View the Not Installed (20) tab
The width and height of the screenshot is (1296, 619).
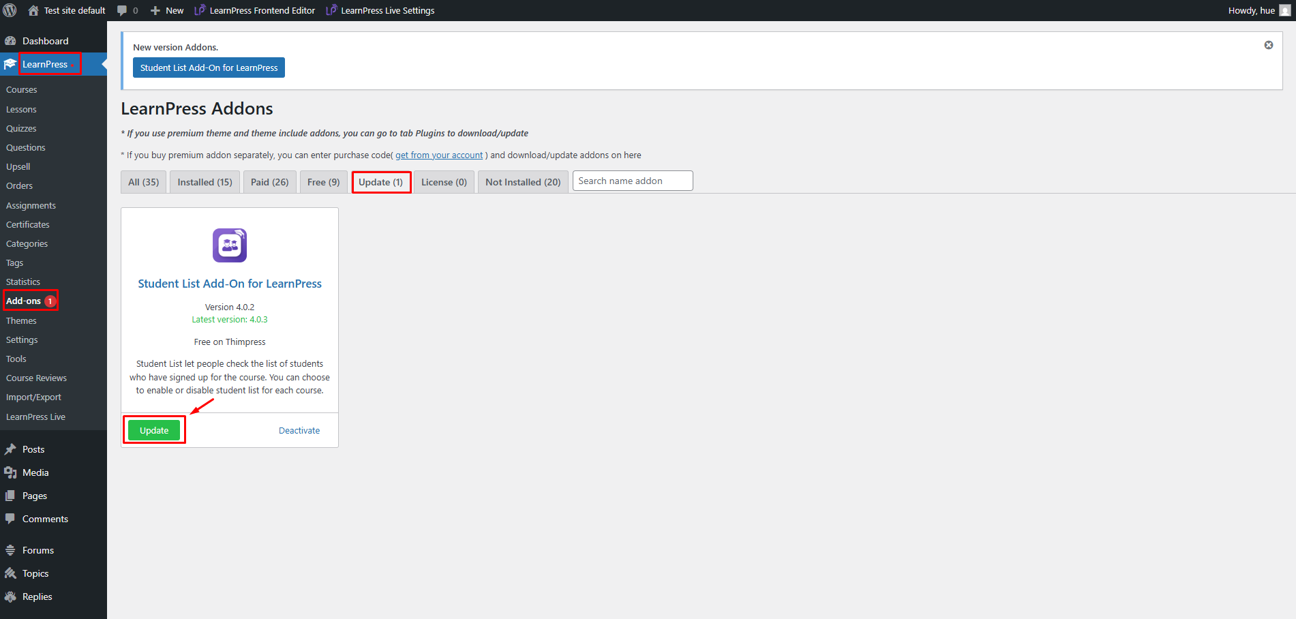pyautogui.click(x=523, y=182)
